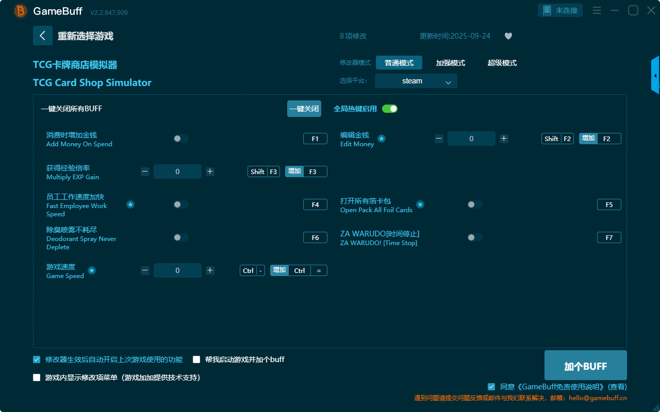Click the star icon beside Edit Money
Screen dimensions: 660x412
point(382,139)
